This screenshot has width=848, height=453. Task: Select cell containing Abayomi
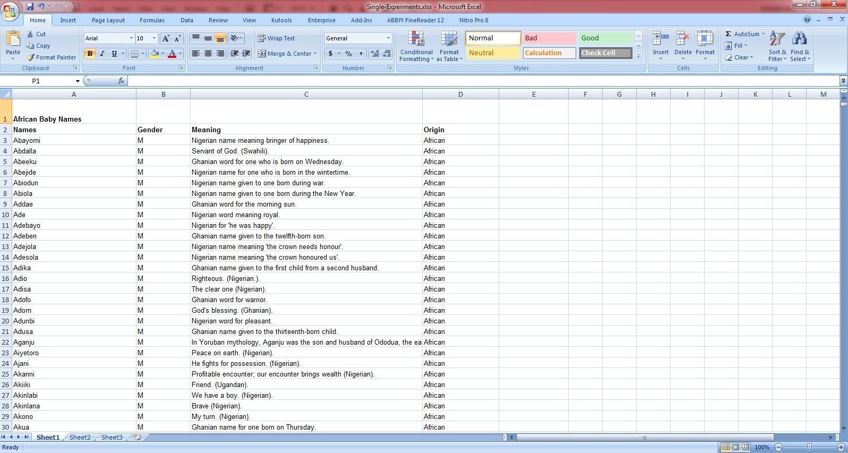73,140
